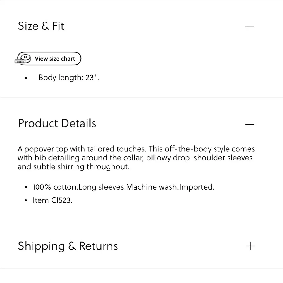This screenshot has height=283, width=283.
Task: Click the Product Details heading
Action: click(x=57, y=123)
